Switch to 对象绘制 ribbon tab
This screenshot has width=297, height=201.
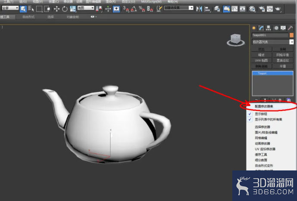pyautogui.click(x=73, y=17)
